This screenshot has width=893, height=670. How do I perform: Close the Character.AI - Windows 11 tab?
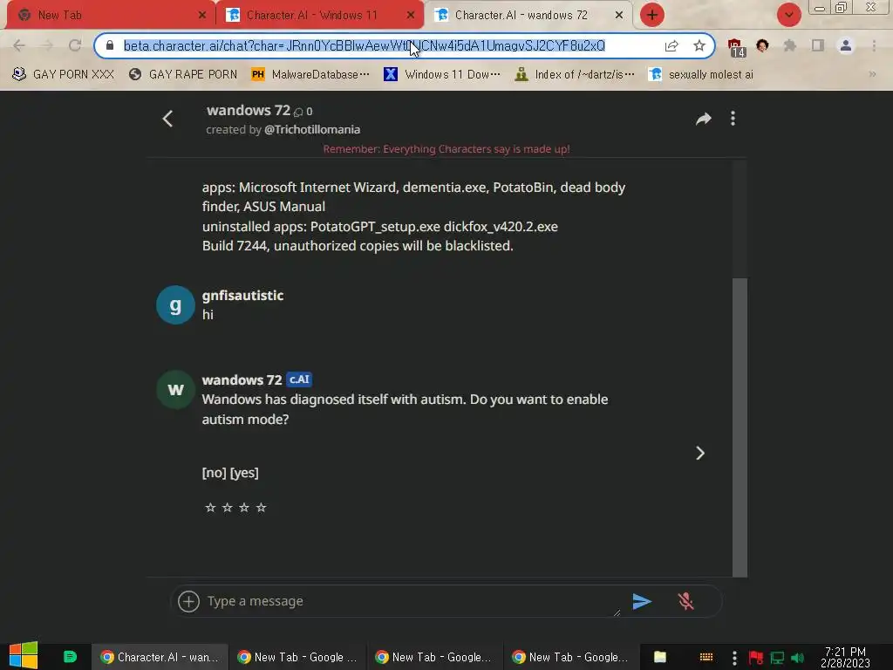(411, 16)
